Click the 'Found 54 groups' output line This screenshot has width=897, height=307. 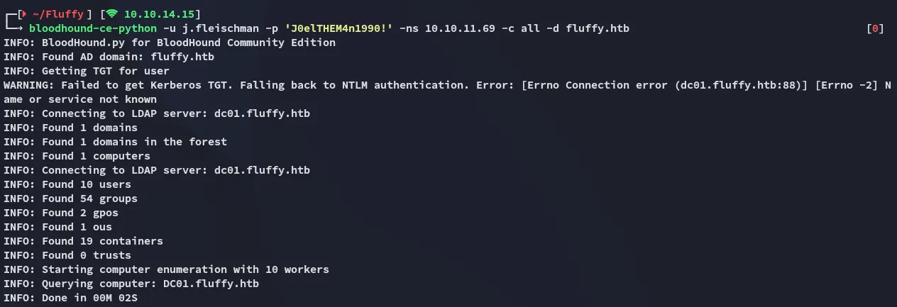pyautogui.click(x=70, y=199)
